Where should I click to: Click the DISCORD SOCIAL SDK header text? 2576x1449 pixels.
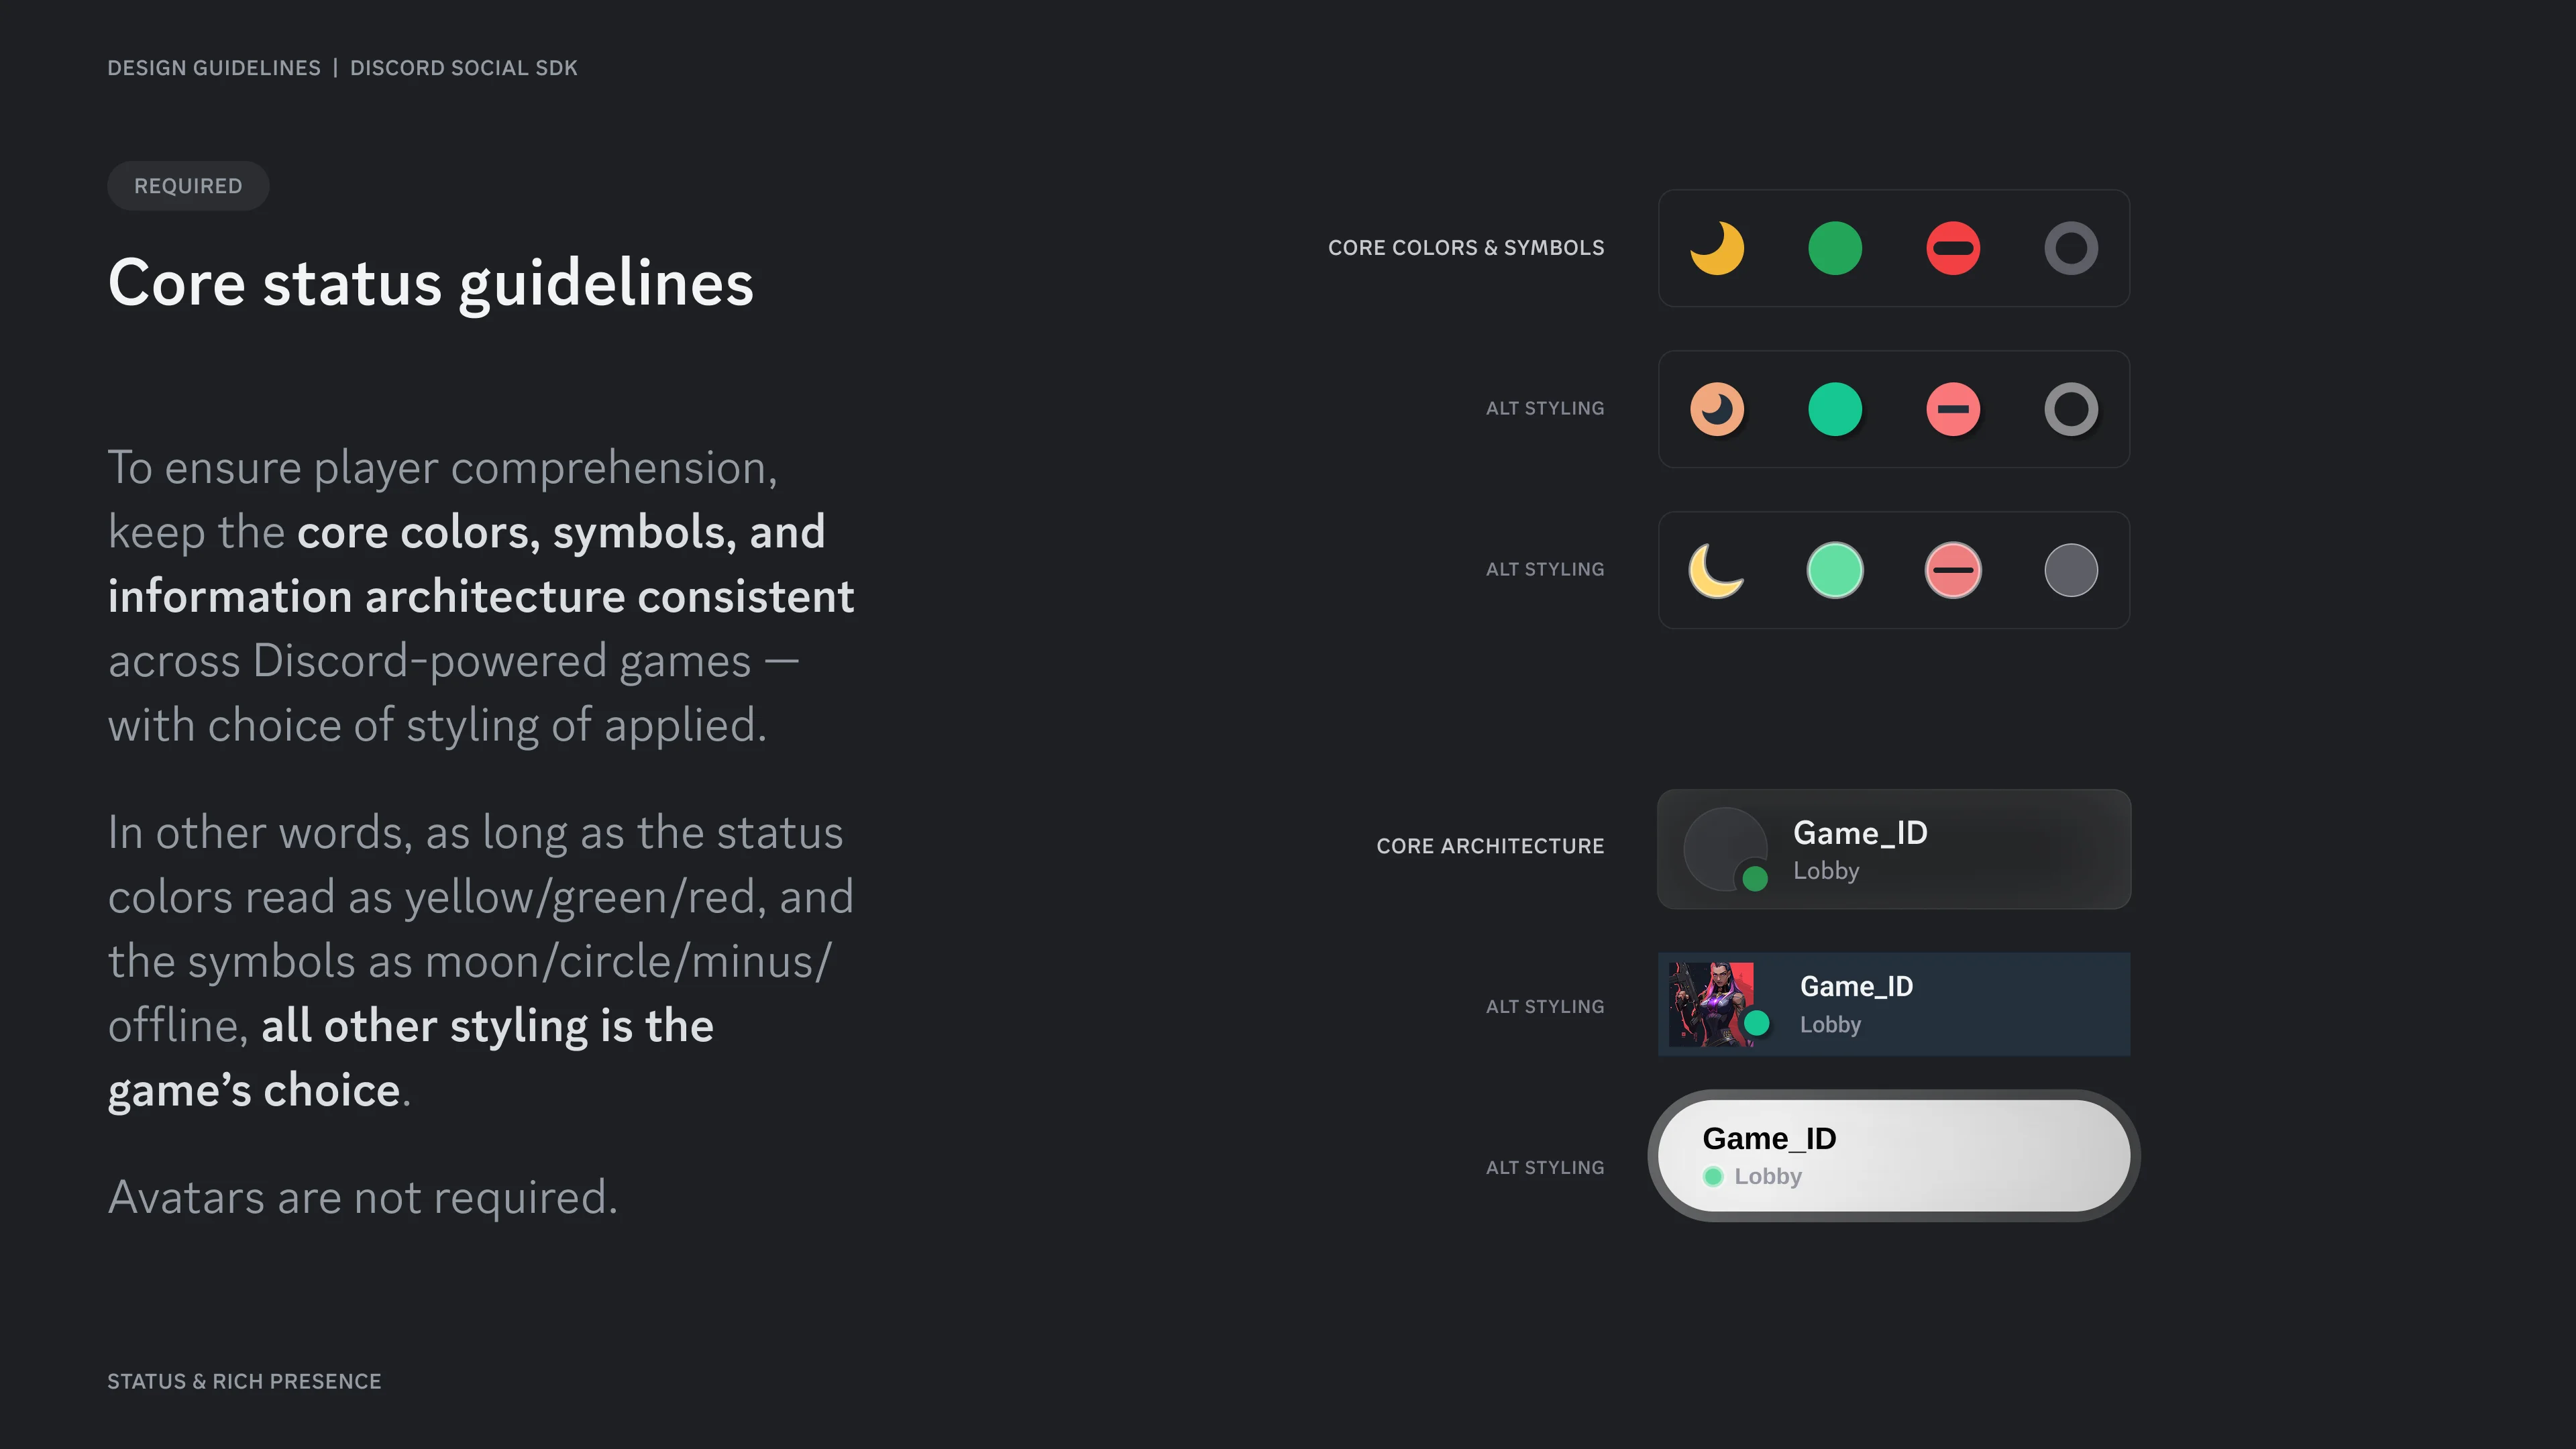(464, 68)
